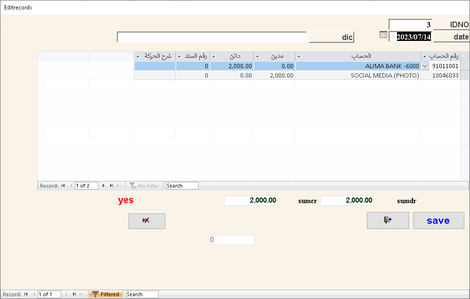This screenshot has height=299, width=470.
Task: Add new record in main form navigator
Action: (82, 294)
